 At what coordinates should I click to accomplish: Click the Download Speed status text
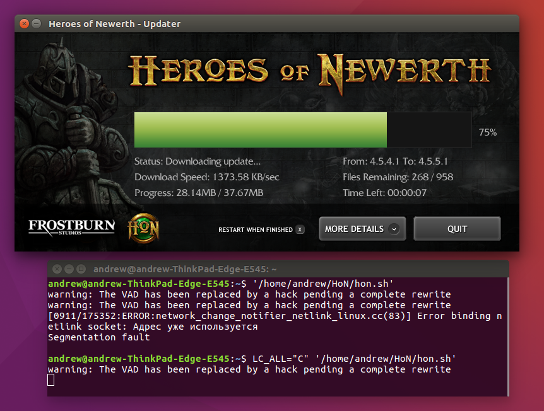tap(207, 177)
